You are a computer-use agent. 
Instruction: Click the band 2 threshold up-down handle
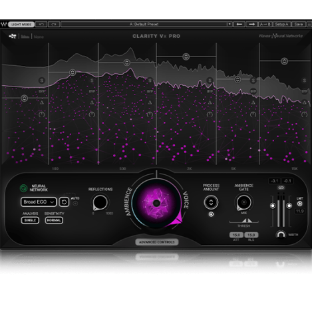click(x=73, y=73)
